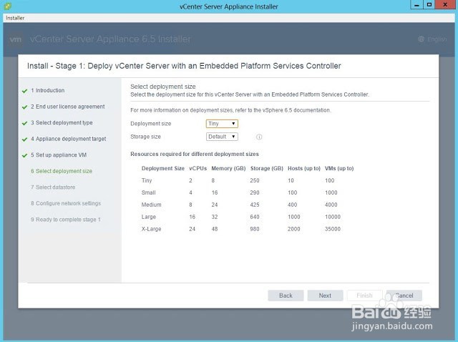Go to step 1 Introduction
Image resolution: width=458 pixels, height=342 pixels.
coord(48,91)
